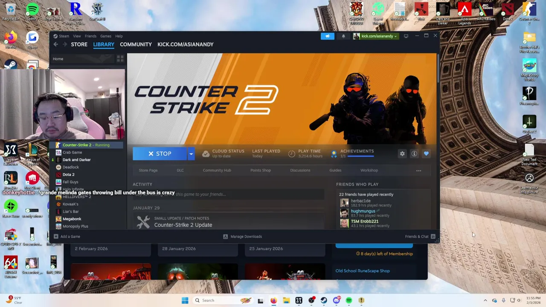The width and height of the screenshot is (546, 307).
Task: Open Steam from the taskbar
Action: [x=324, y=300]
